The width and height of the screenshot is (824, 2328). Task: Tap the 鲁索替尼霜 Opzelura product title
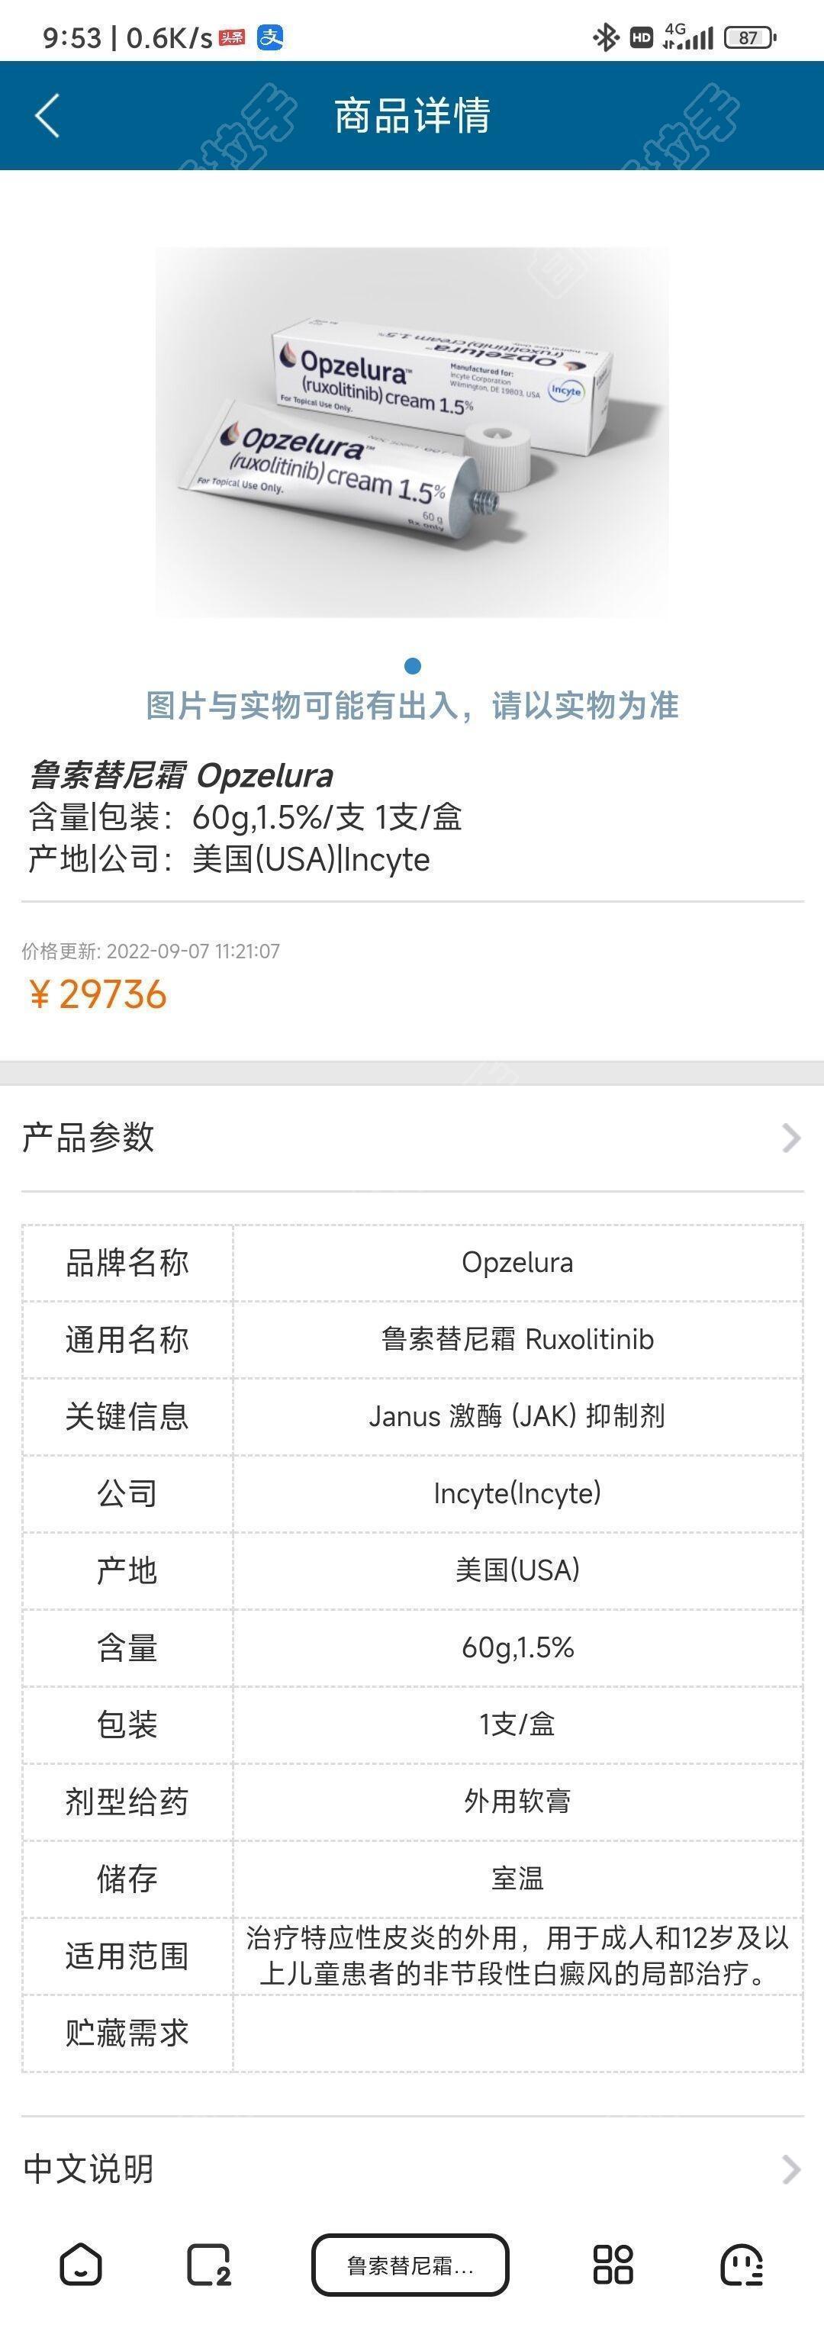[181, 775]
